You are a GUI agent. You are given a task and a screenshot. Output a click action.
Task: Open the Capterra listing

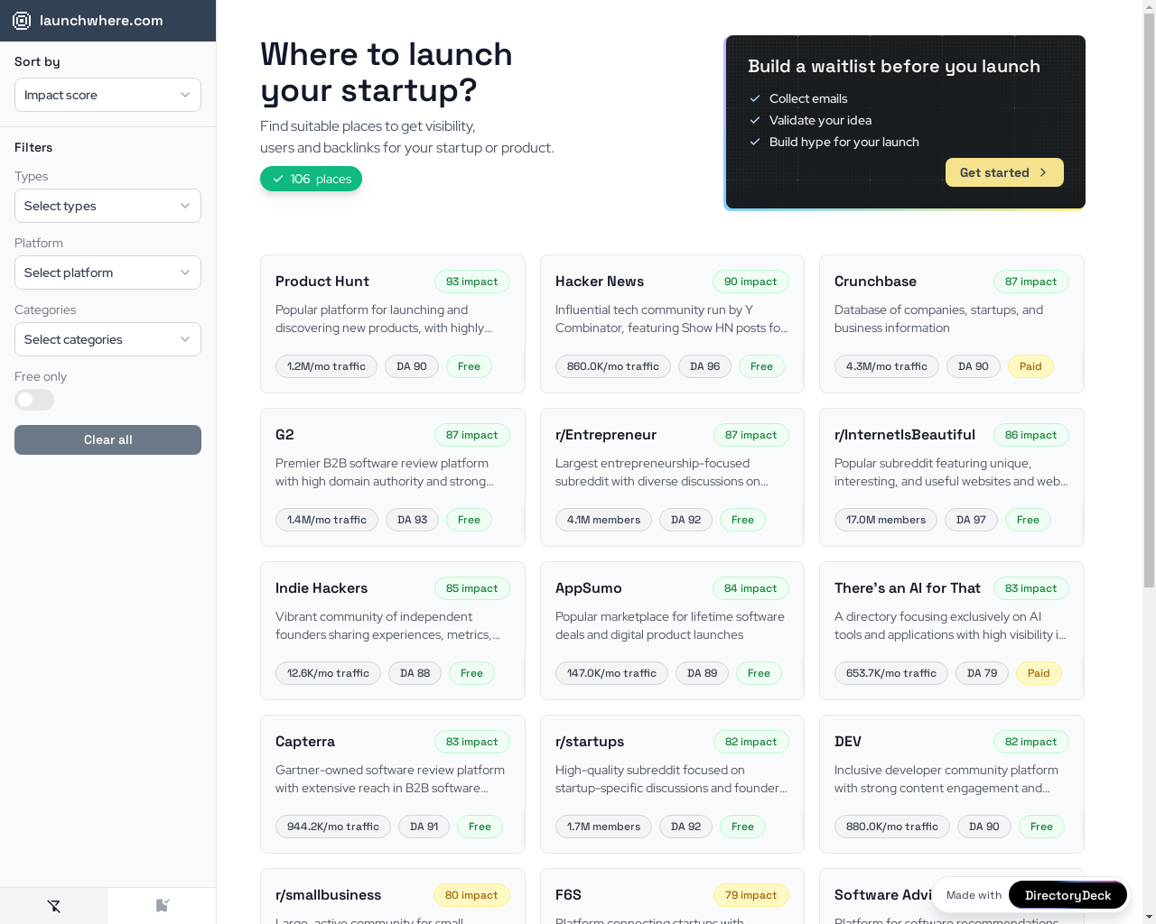coord(392,784)
